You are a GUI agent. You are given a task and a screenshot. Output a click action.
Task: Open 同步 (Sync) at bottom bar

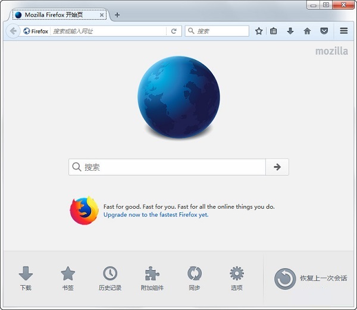195,278
